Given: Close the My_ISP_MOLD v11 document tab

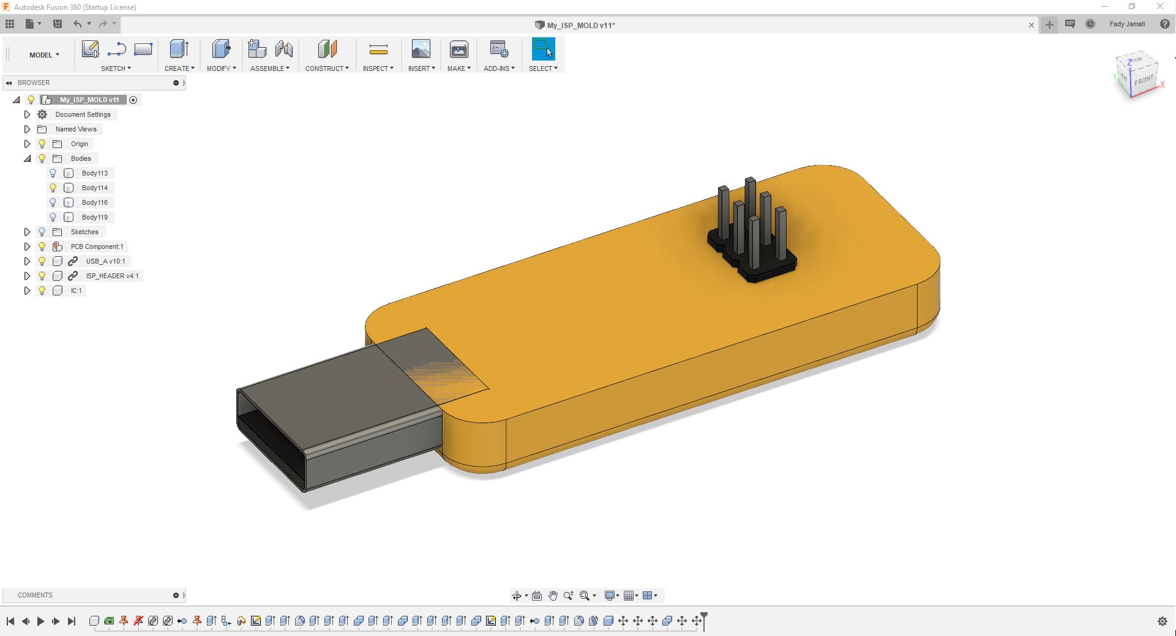Looking at the screenshot, I should pos(1032,25).
